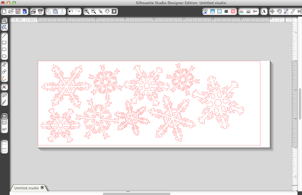Choose the Eraser tool
The width and height of the screenshot is (302, 195).
4,96
